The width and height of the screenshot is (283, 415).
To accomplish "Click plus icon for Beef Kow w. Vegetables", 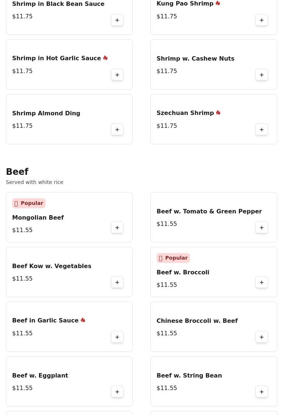I will pos(117,282).
